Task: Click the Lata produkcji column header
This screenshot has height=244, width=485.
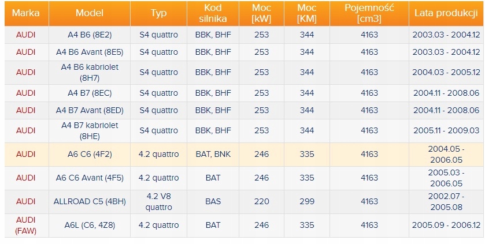Action: pos(446,13)
